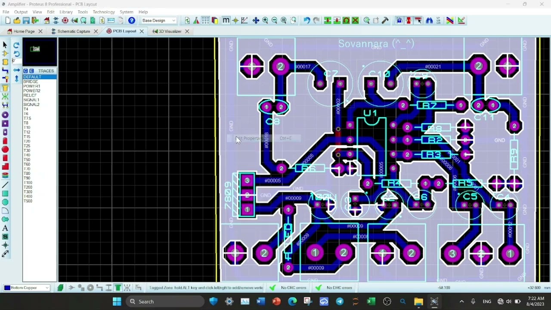Click the blue Help question mark icon
The width and height of the screenshot is (551, 310).
(x=132, y=20)
